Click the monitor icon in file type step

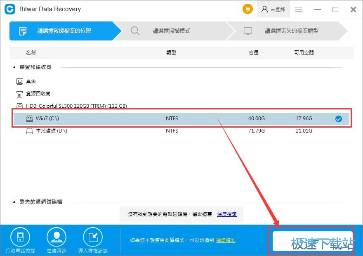point(248,31)
